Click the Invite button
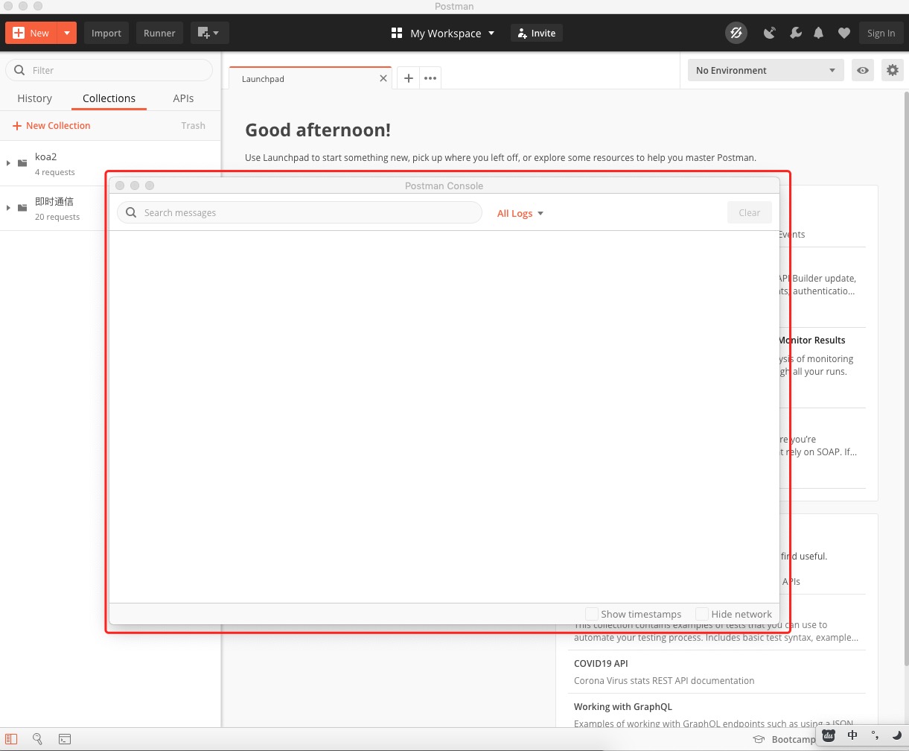Screen dimensions: 909x751 tap(537, 33)
